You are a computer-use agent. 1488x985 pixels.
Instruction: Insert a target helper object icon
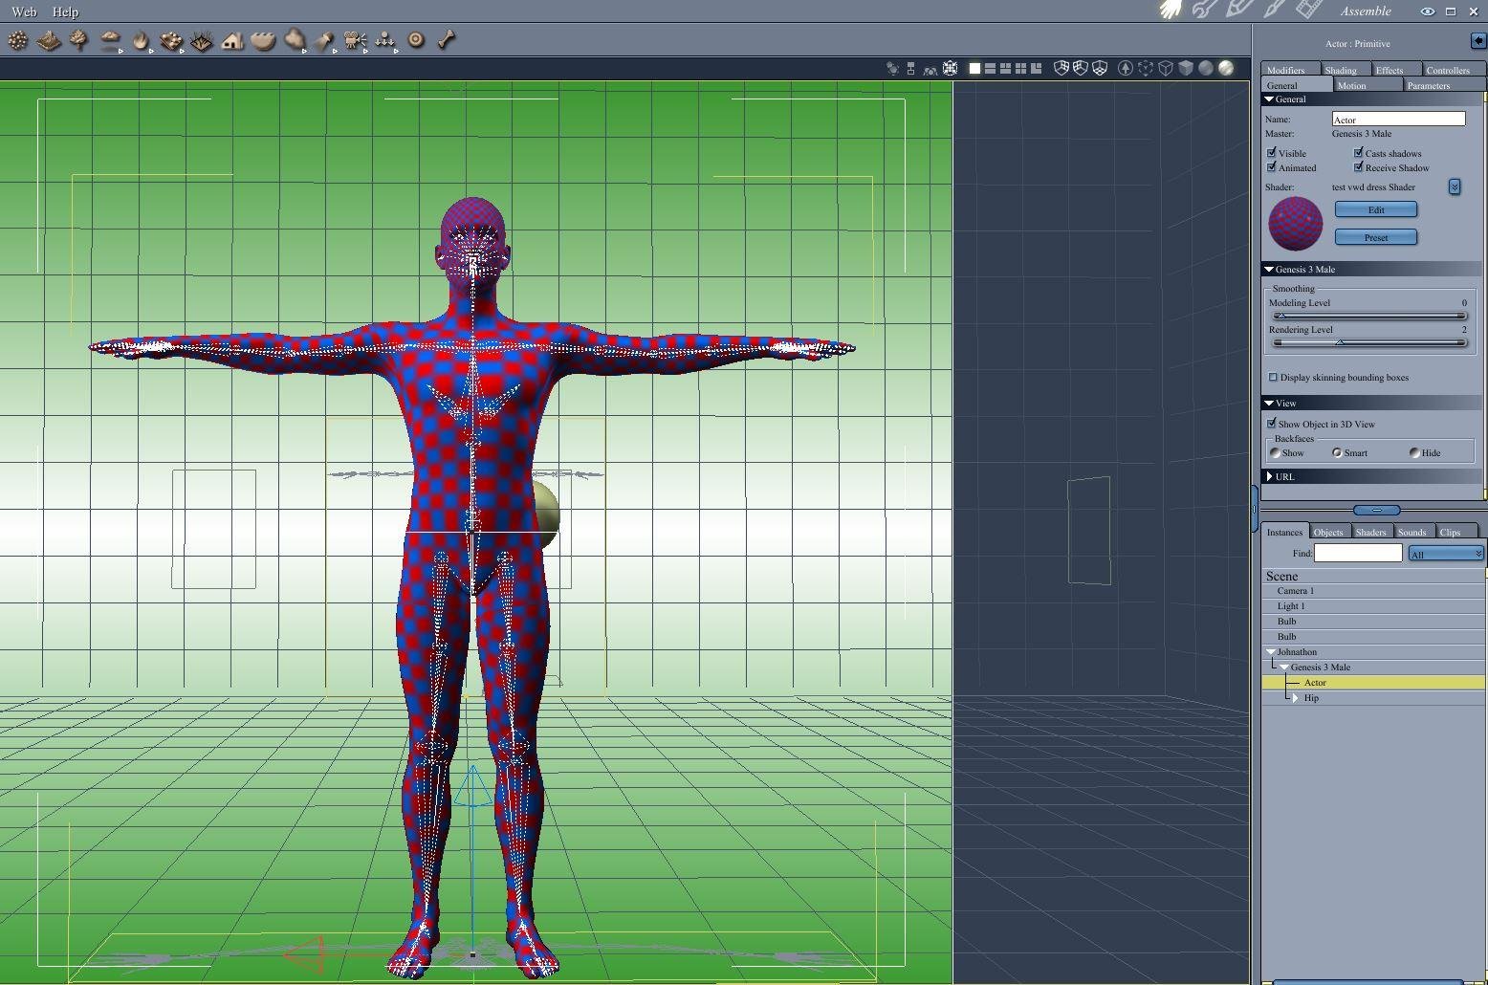(x=416, y=40)
